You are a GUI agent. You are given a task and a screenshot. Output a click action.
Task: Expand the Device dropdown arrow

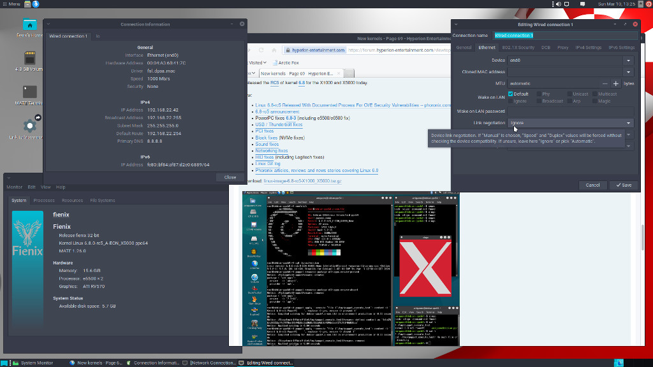[628, 61]
